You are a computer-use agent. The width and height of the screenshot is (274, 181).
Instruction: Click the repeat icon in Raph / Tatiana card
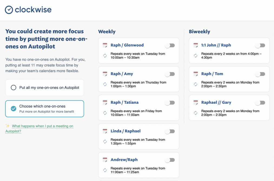[x=105, y=113]
